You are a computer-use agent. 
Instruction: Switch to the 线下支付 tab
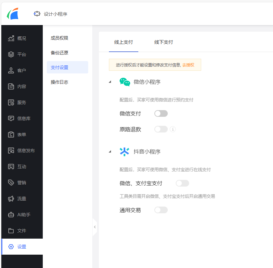[x=163, y=42]
